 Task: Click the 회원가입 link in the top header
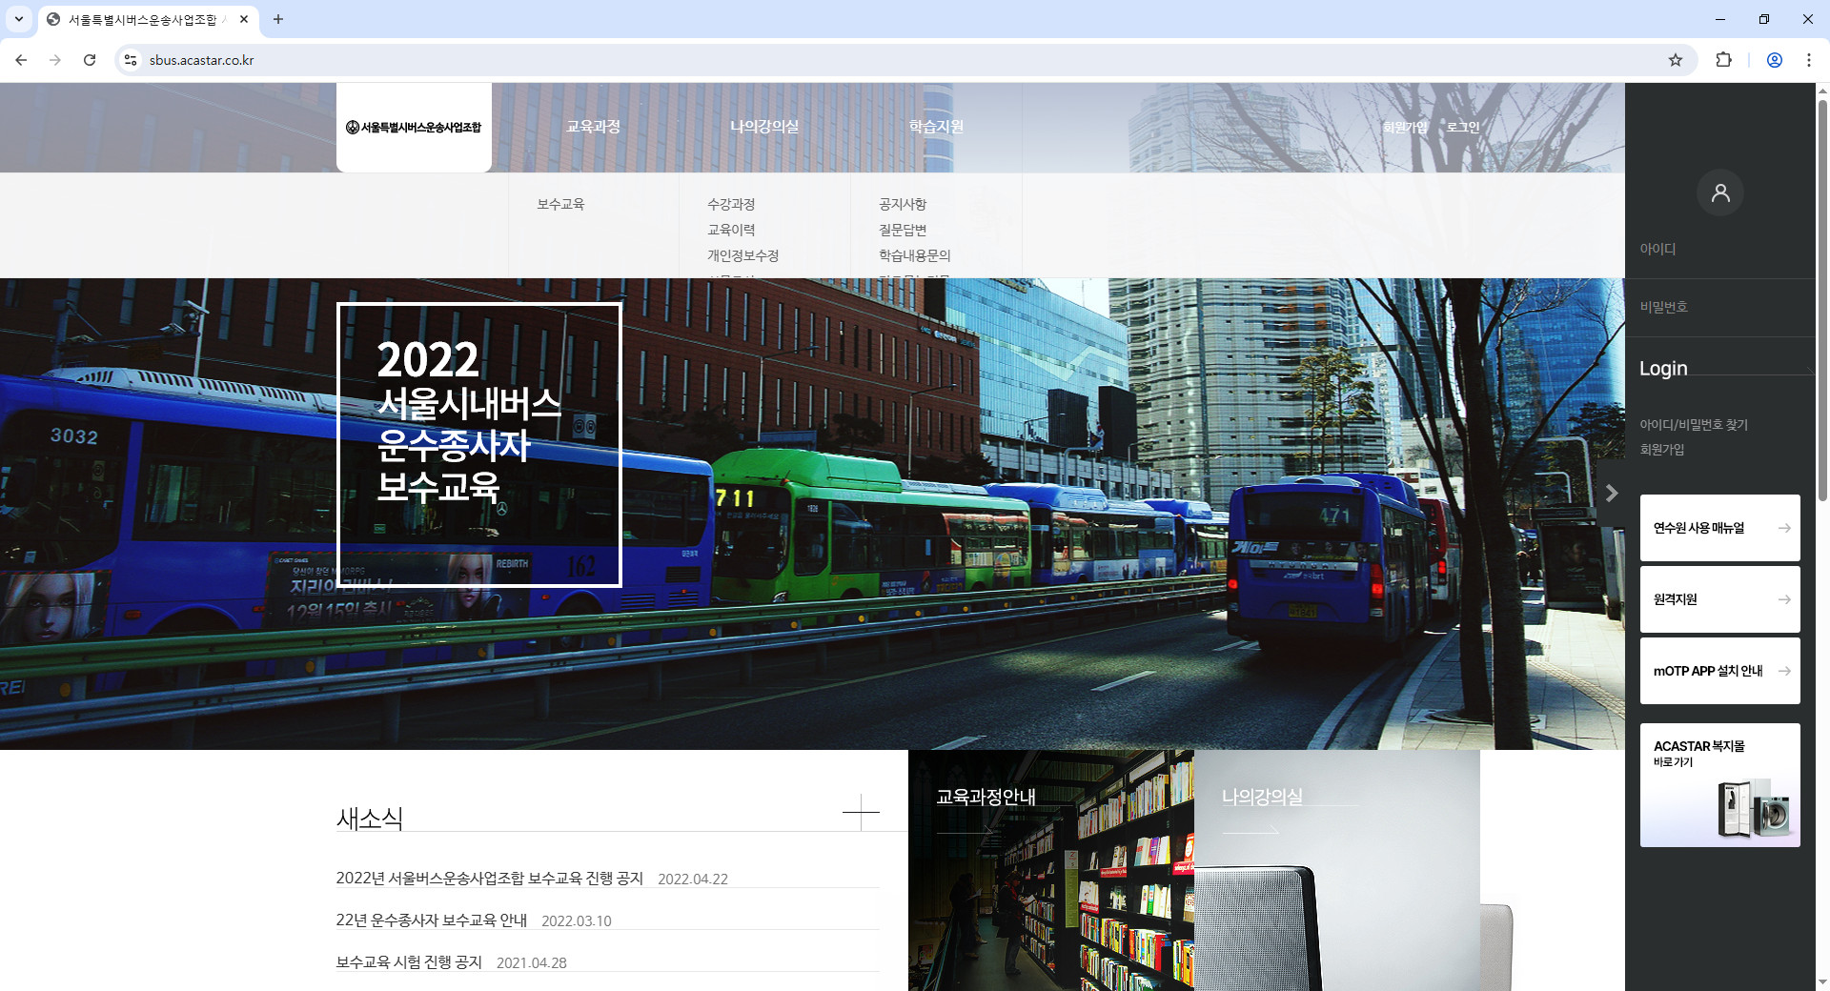click(1405, 127)
